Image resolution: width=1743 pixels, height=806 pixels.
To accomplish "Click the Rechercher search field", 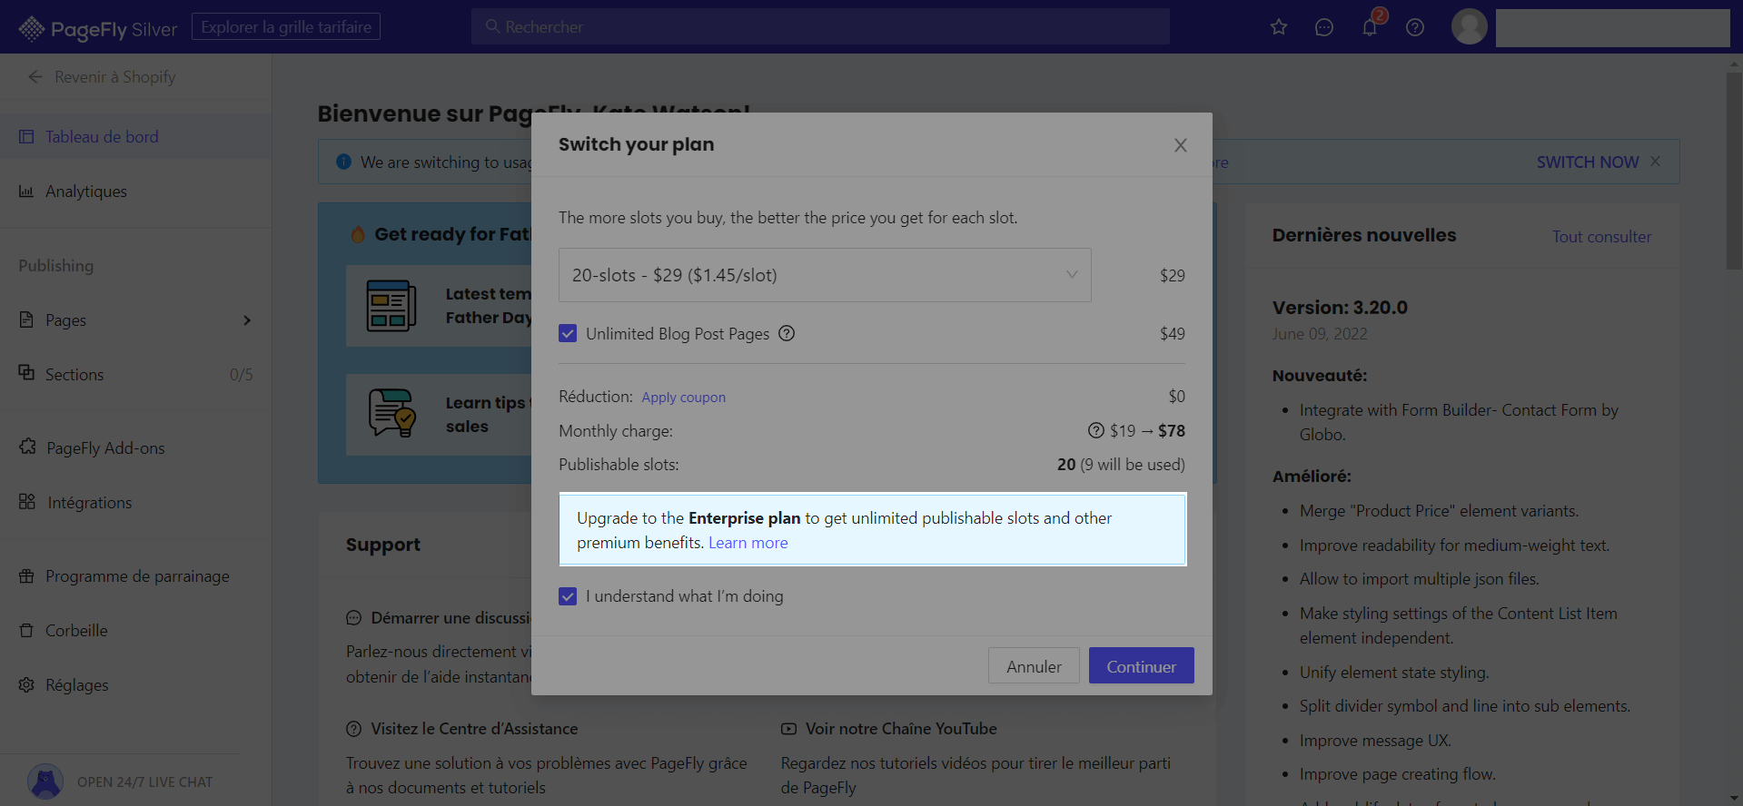I will [820, 27].
